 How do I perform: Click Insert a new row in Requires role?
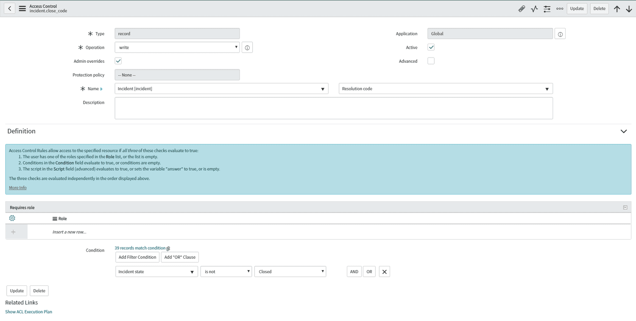point(69,232)
